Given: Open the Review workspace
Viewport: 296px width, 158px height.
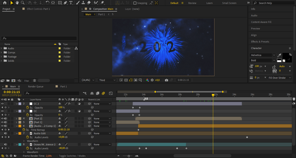Looking at the screenshot, I should pyautogui.click(x=192, y=3).
